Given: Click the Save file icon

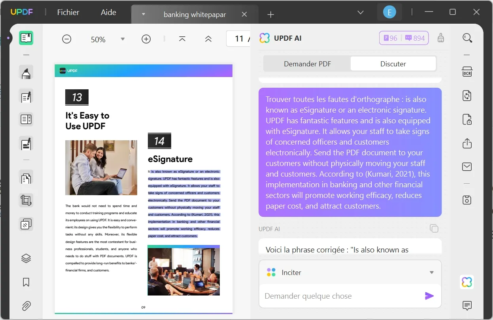Looking at the screenshot, I should tap(467, 200).
